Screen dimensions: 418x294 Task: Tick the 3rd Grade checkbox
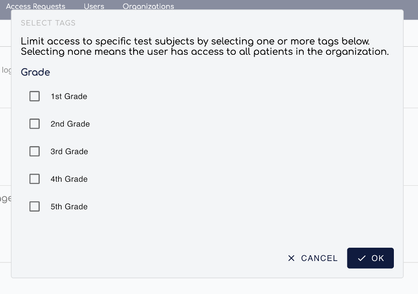(34, 151)
